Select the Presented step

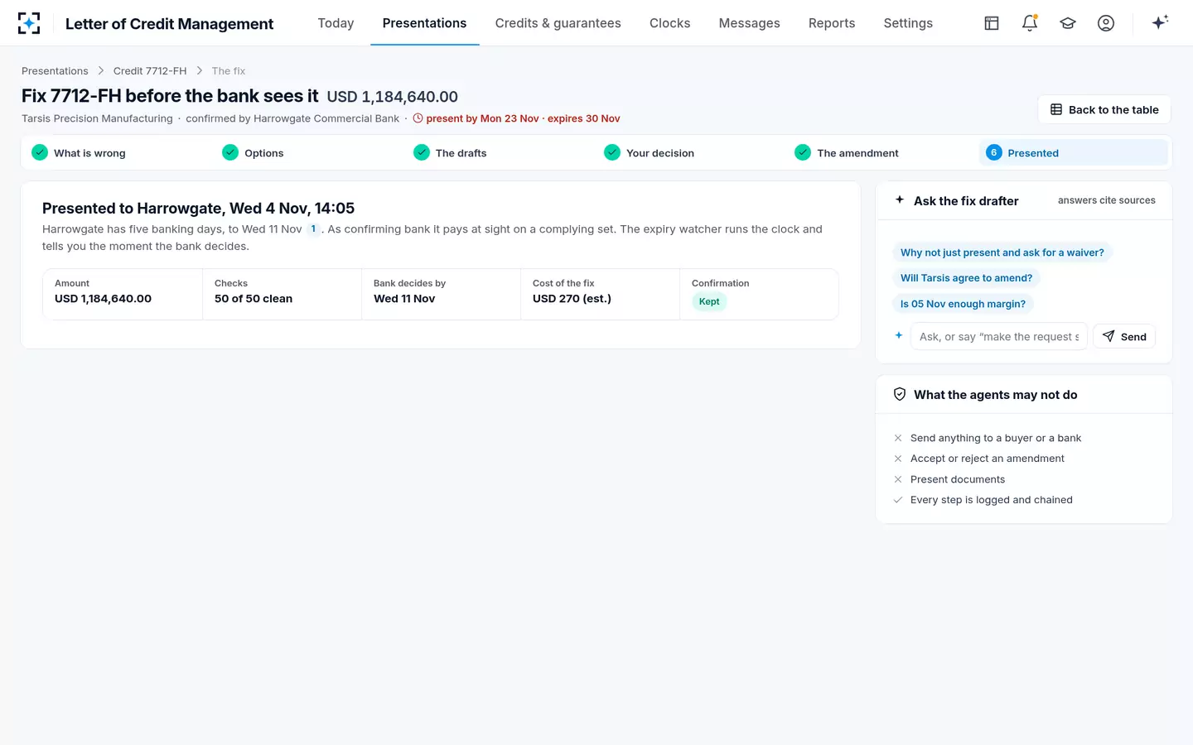(1074, 152)
